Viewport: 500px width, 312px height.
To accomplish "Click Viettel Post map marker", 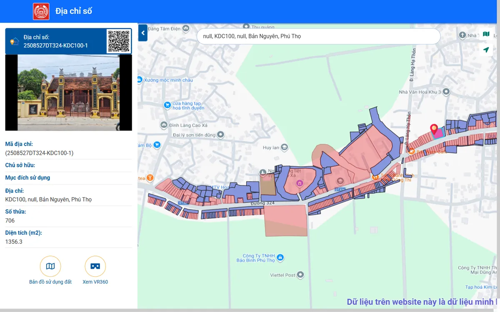I will (300, 275).
